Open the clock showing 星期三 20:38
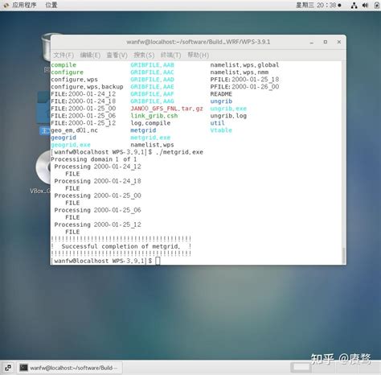The height and width of the screenshot is (375, 381). [318, 5]
